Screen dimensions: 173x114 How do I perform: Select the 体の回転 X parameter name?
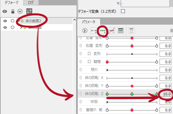94,78
